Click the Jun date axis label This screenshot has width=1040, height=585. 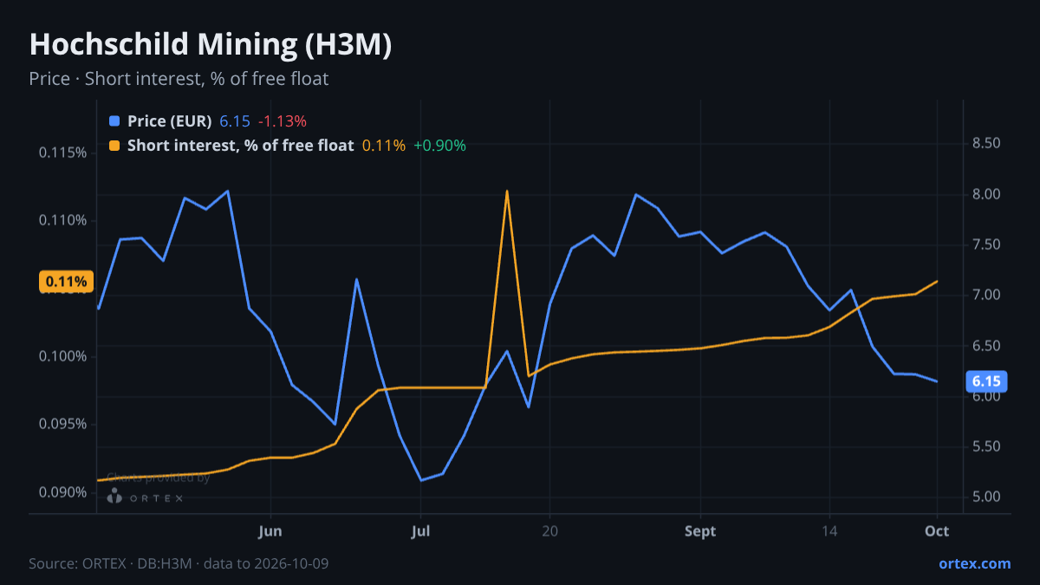(x=271, y=531)
